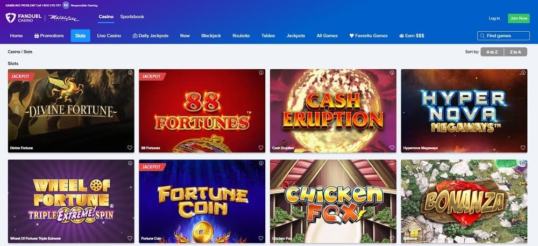
Task: Click the search magnifier in Find games
Action: [483, 35]
